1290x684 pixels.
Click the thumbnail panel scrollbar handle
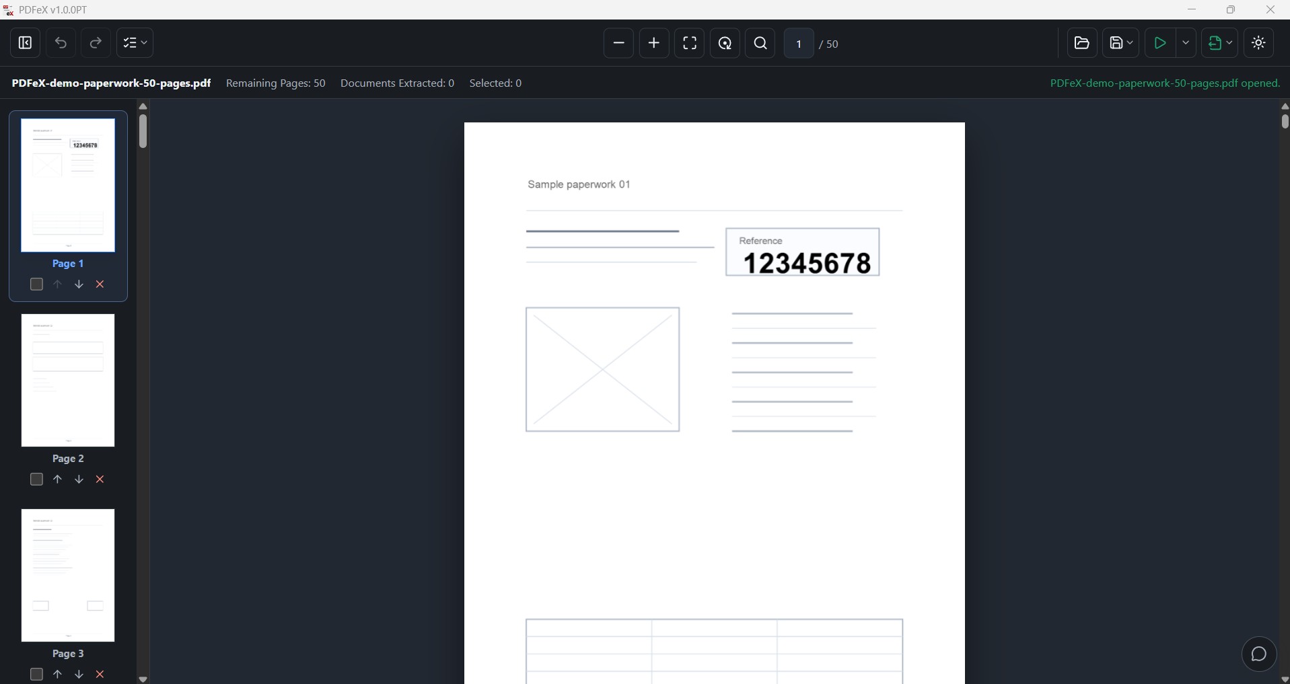tap(143, 131)
